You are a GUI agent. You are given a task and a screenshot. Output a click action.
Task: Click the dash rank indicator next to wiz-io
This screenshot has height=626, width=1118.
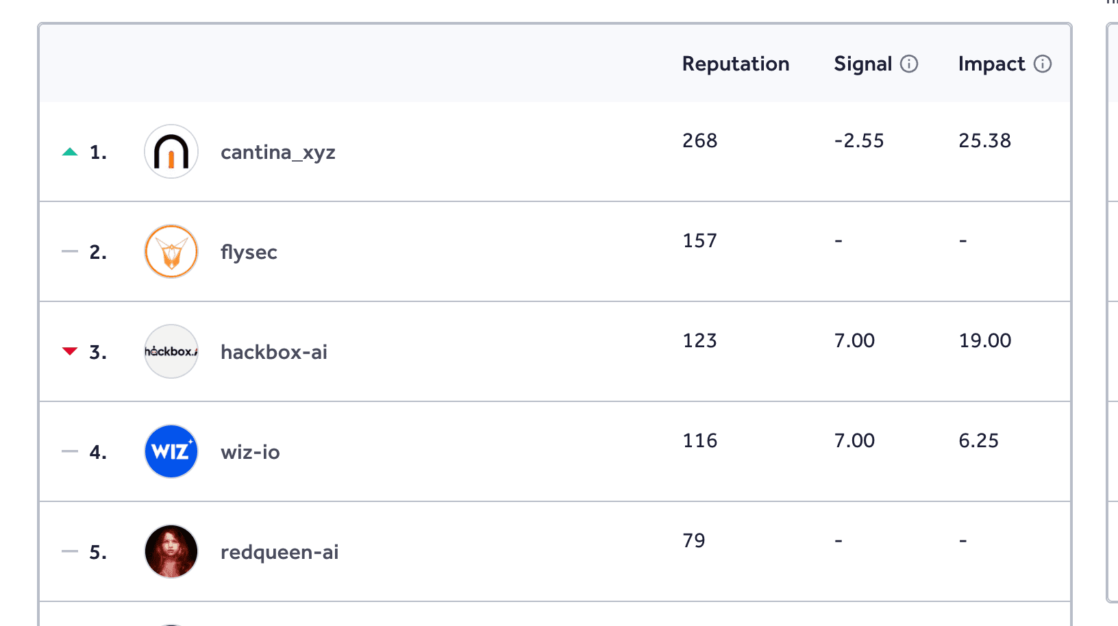click(69, 451)
